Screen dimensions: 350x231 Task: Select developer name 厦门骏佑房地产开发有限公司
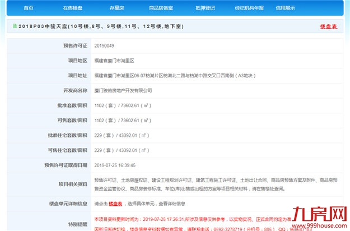[x=123, y=90]
